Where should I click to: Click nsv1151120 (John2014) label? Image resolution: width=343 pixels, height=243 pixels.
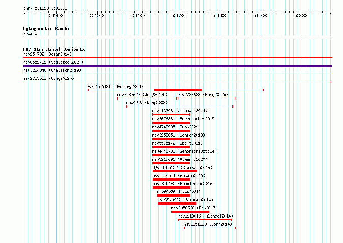point(208,224)
